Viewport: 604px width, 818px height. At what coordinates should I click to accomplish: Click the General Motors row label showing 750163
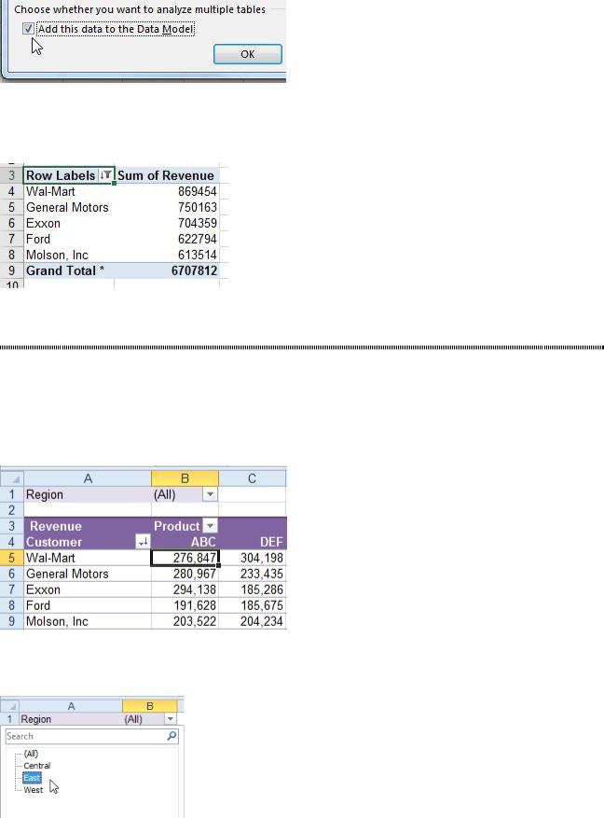69,207
